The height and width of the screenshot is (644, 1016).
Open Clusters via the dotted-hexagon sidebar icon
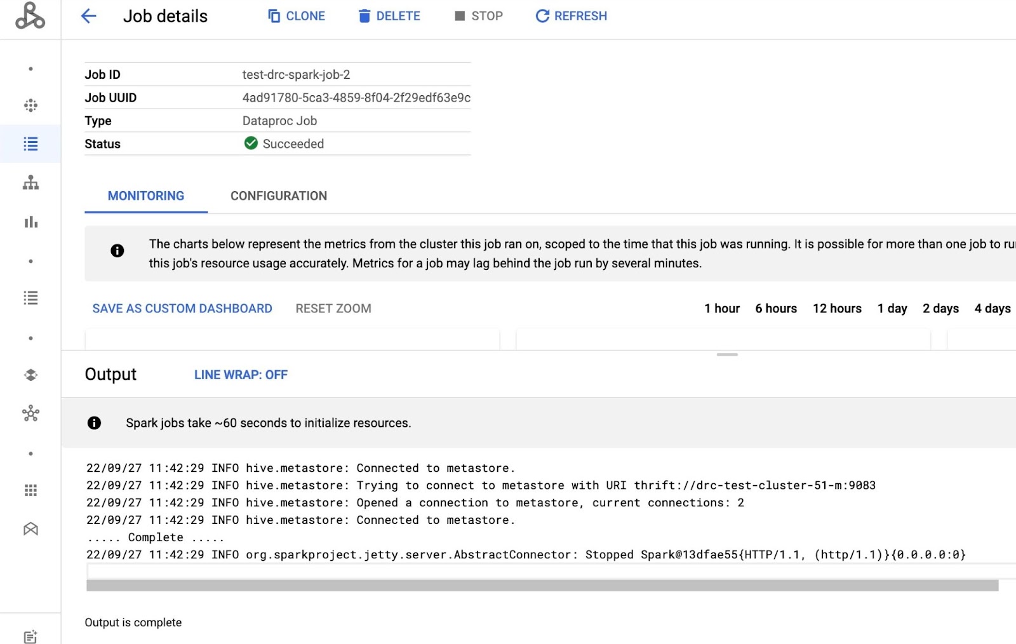click(x=30, y=105)
